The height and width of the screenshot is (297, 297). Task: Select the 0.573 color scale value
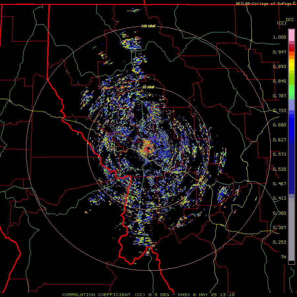click(x=280, y=154)
